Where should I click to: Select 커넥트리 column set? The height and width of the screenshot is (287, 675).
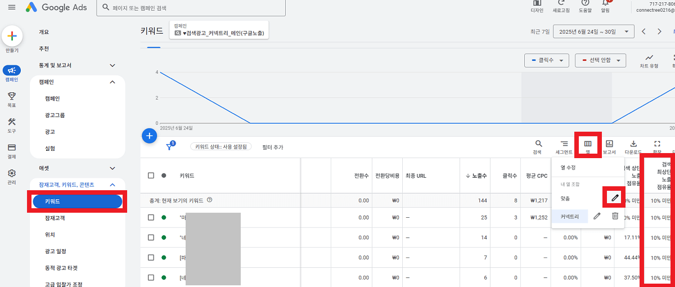pyautogui.click(x=570, y=216)
